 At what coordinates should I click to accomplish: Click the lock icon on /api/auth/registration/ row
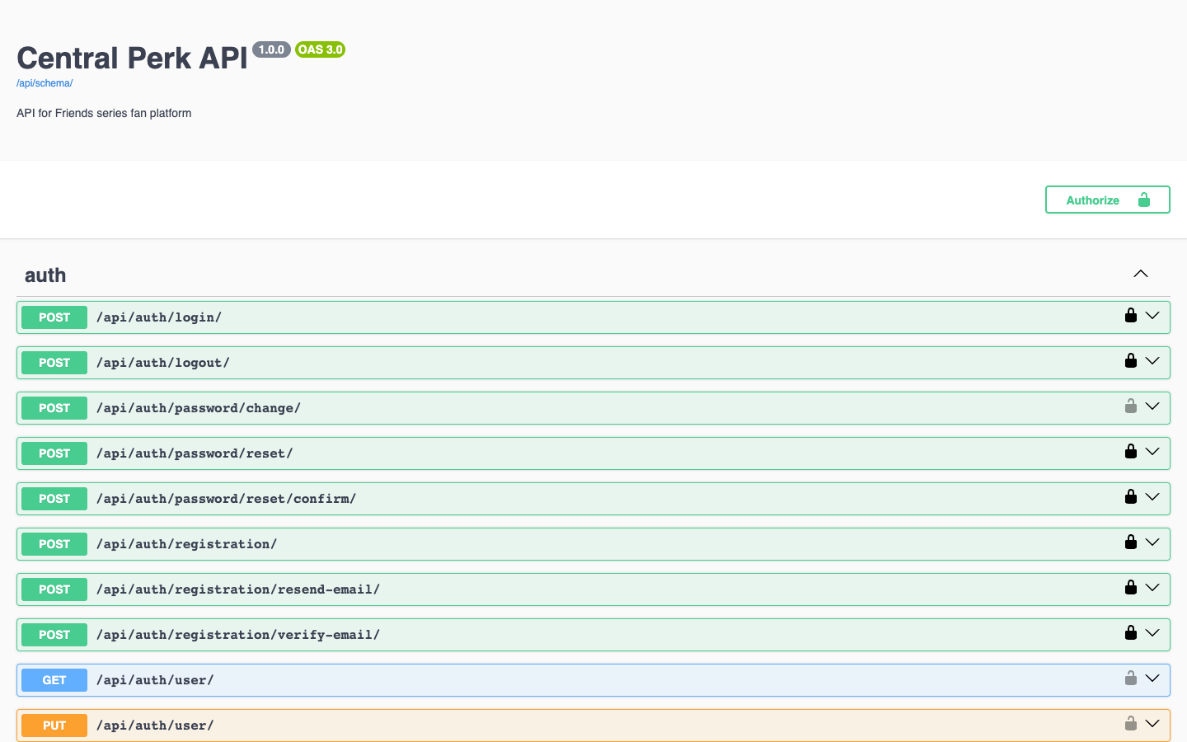click(x=1131, y=542)
